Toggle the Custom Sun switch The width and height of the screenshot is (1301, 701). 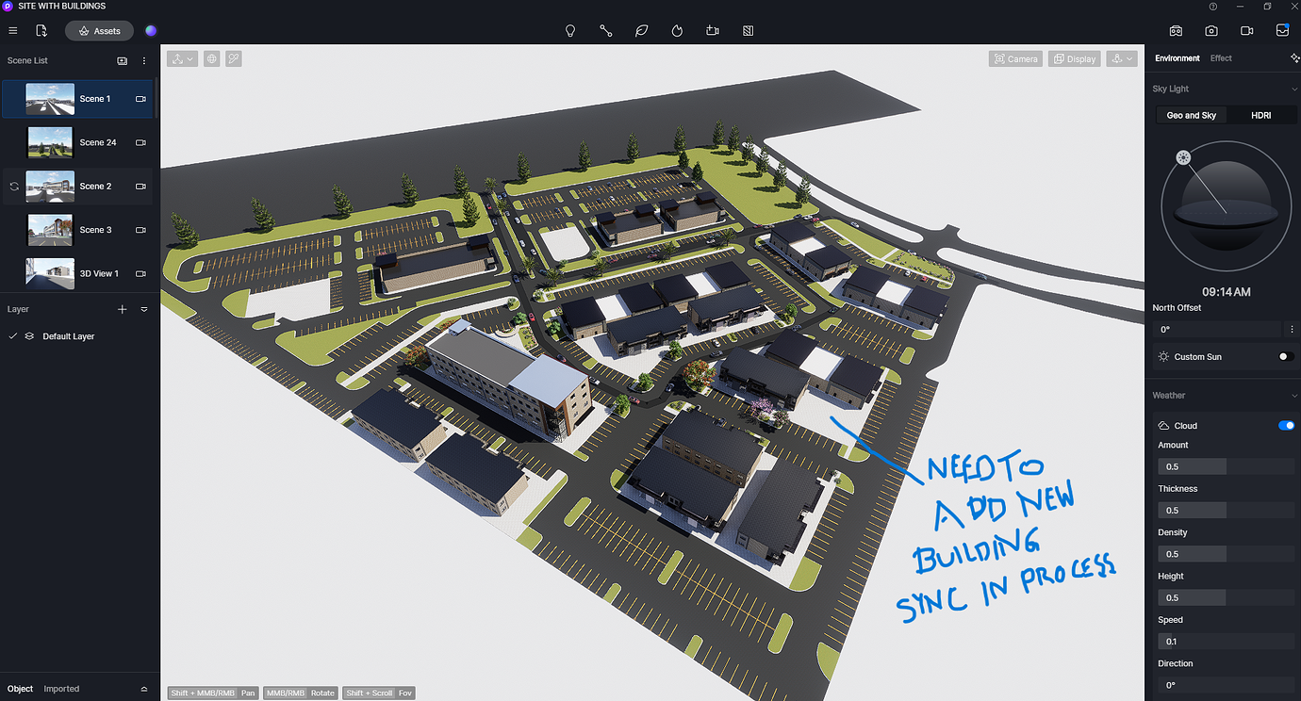click(1282, 356)
